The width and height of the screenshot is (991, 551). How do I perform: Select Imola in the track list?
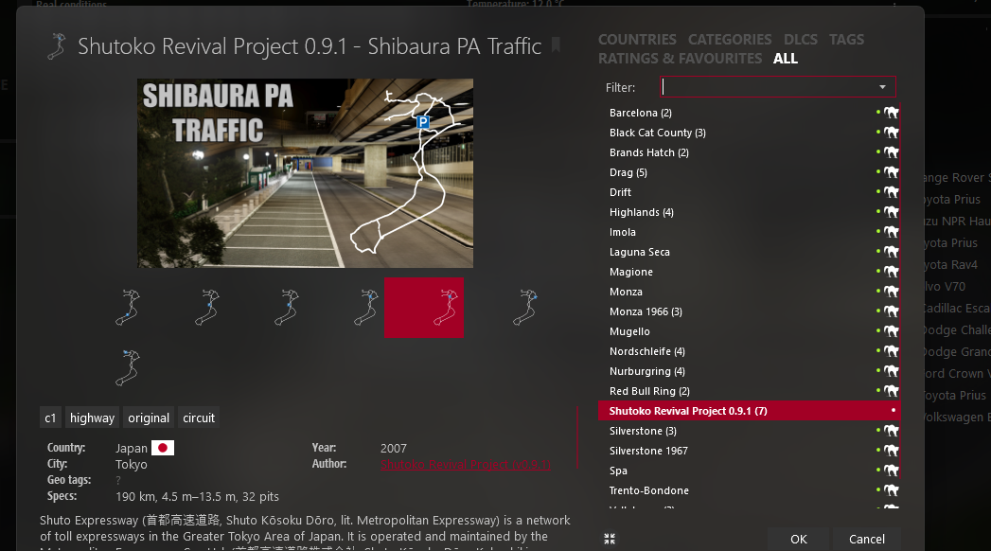(x=749, y=232)
